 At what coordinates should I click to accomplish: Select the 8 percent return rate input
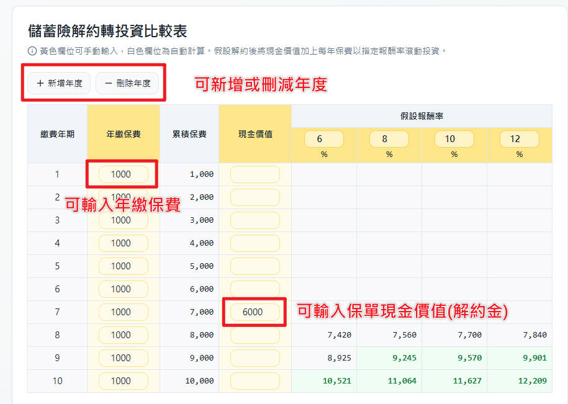[389, 139]
